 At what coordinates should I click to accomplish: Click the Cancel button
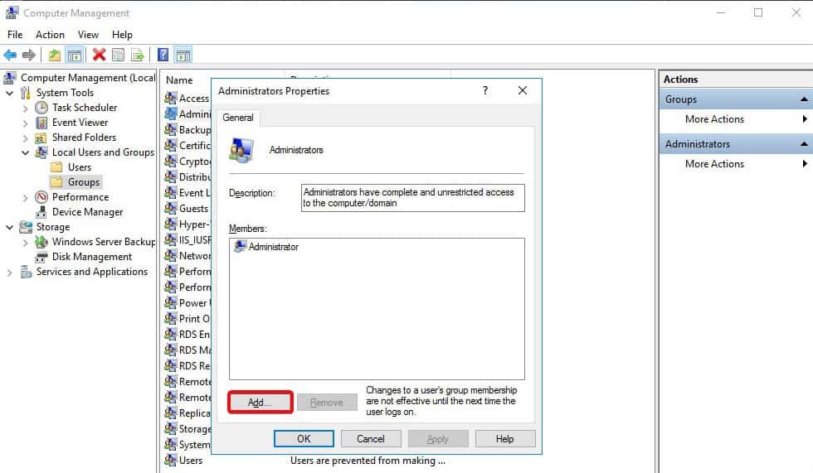pyautogui.click(x=371, y=439)
